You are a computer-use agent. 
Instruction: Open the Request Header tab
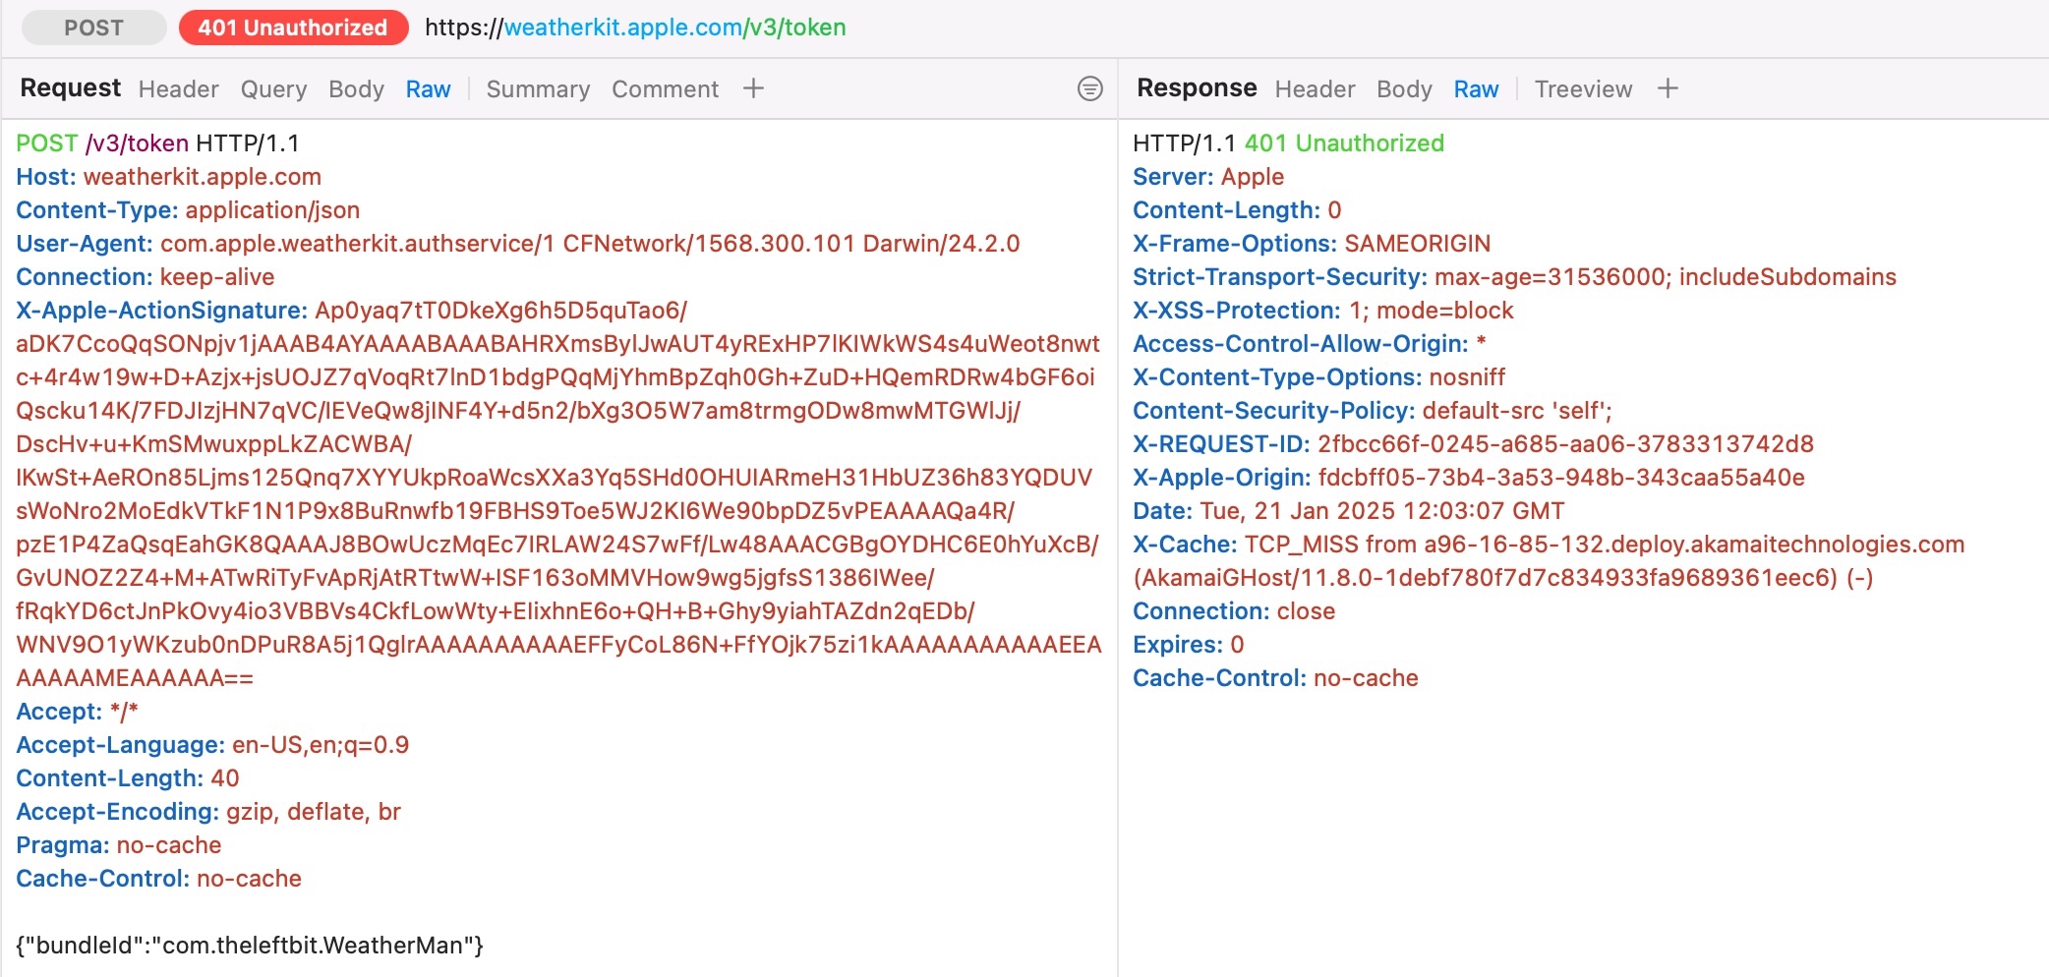[x=179, y=89]
